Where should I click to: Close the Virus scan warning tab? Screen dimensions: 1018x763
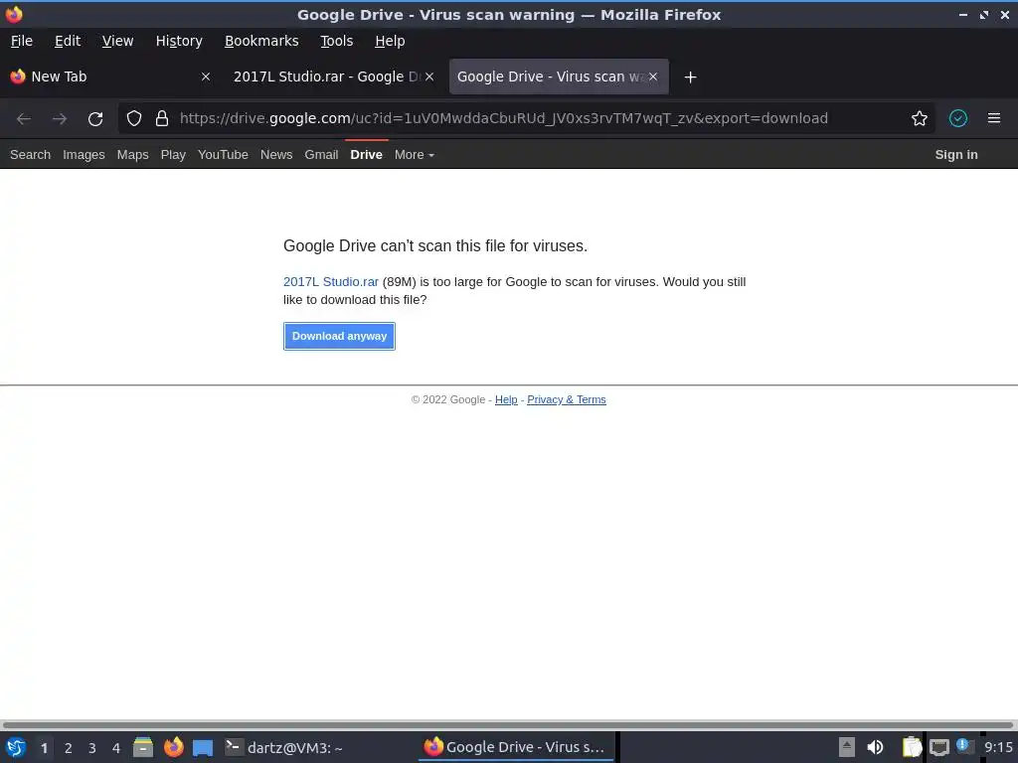click(653, 76)
